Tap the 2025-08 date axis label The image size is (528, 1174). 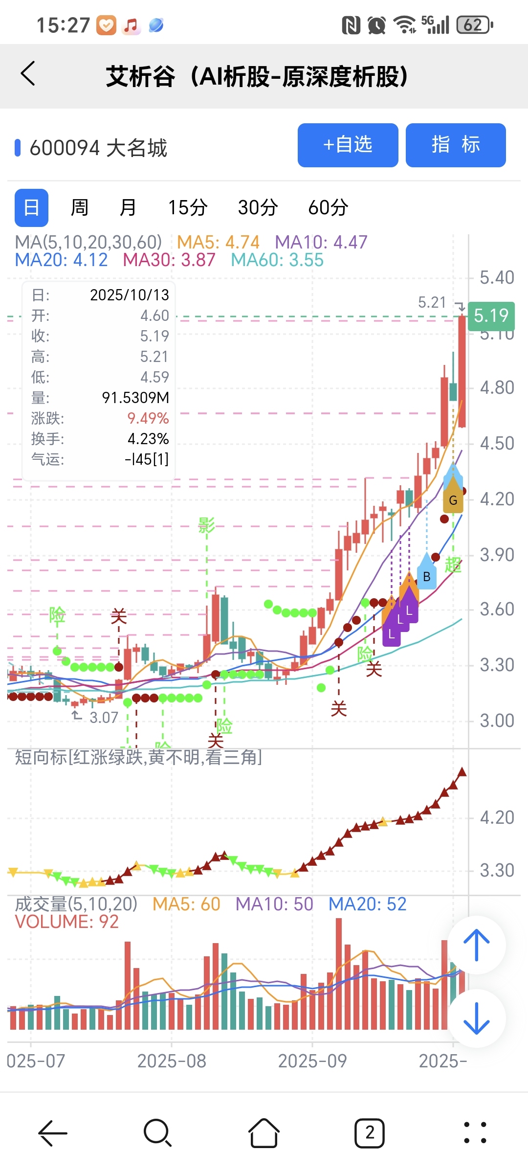coord(172,1061)
